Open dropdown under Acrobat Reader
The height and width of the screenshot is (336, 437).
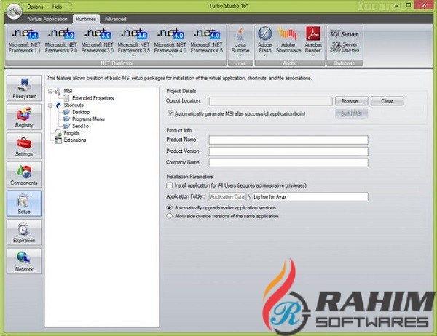click(313, 55)
